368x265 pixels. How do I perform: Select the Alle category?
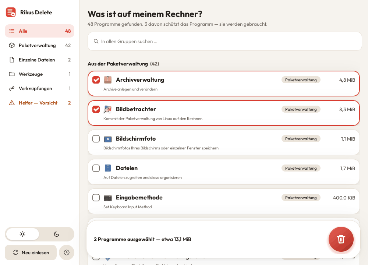(39, 31)
